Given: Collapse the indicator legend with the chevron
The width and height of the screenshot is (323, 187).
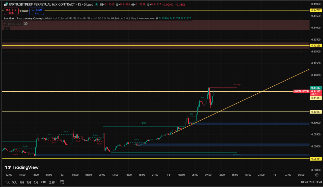Looking at the screenshot, I should click(7, 29).
